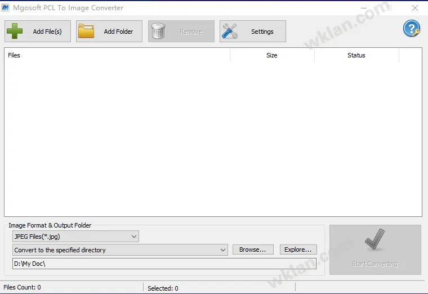Click the Remove button with trash can

click(181, 31)
